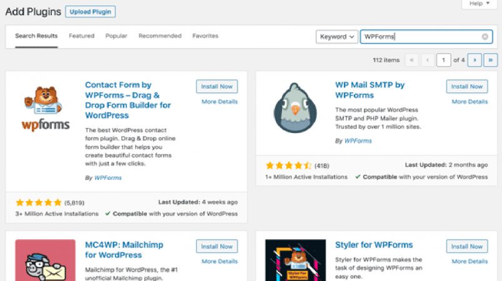Screen dimensions: 502x281
Task: Click the current page number field
Action: coord(443,60)
